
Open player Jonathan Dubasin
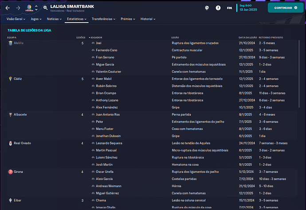[x=108, y=136]
